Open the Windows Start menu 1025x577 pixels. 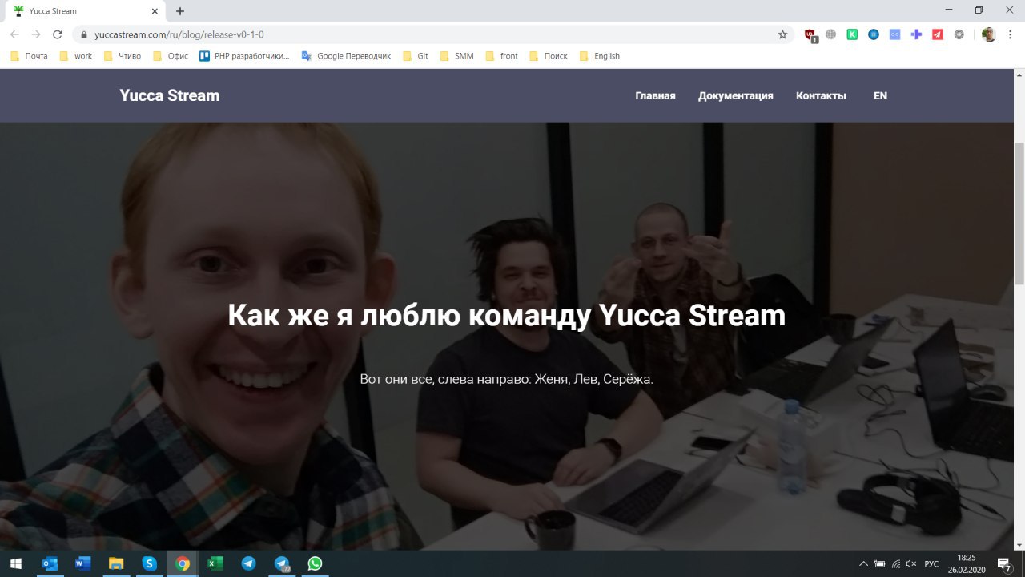[x=15, y=563]
